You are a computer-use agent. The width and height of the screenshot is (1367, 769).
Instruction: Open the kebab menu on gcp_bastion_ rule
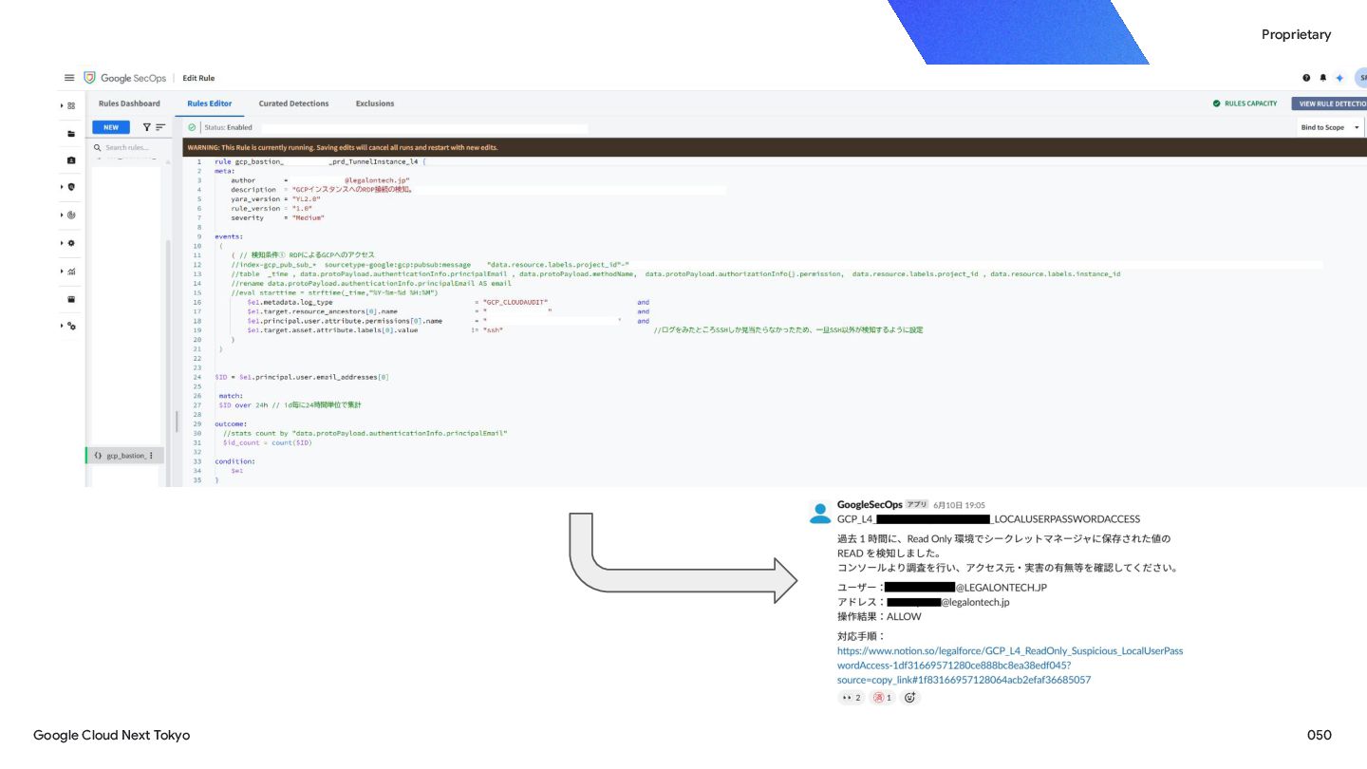(x=152, y=456)
